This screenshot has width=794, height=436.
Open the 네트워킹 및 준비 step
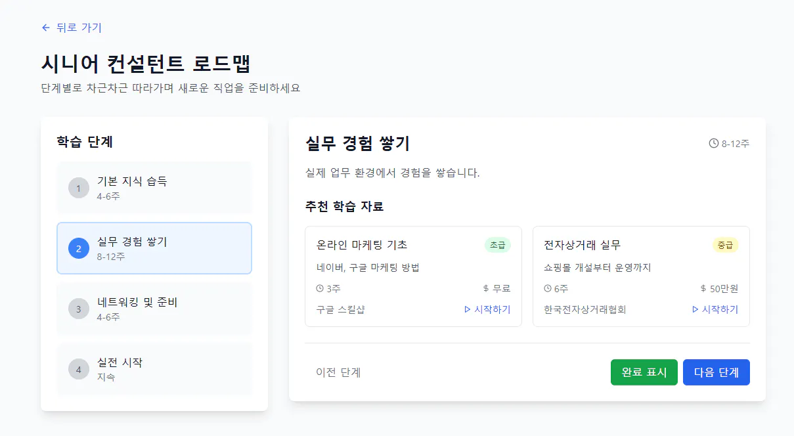(154, 309)
